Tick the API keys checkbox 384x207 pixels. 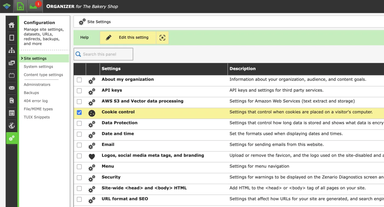[79, 91]
